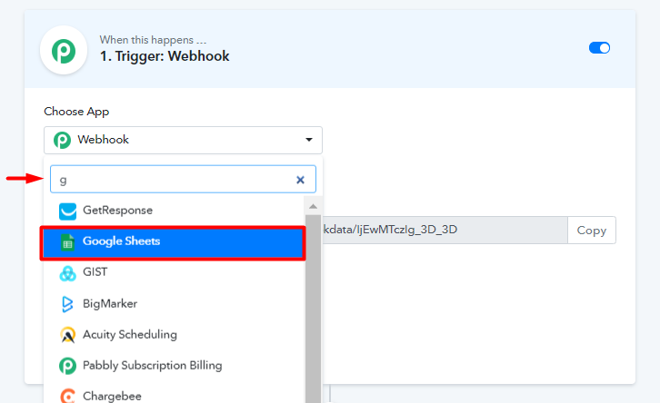Click the Pabbly Subscription Billing icon
The width and height of the screenshot is (660, 403).
tap(67, 366)
